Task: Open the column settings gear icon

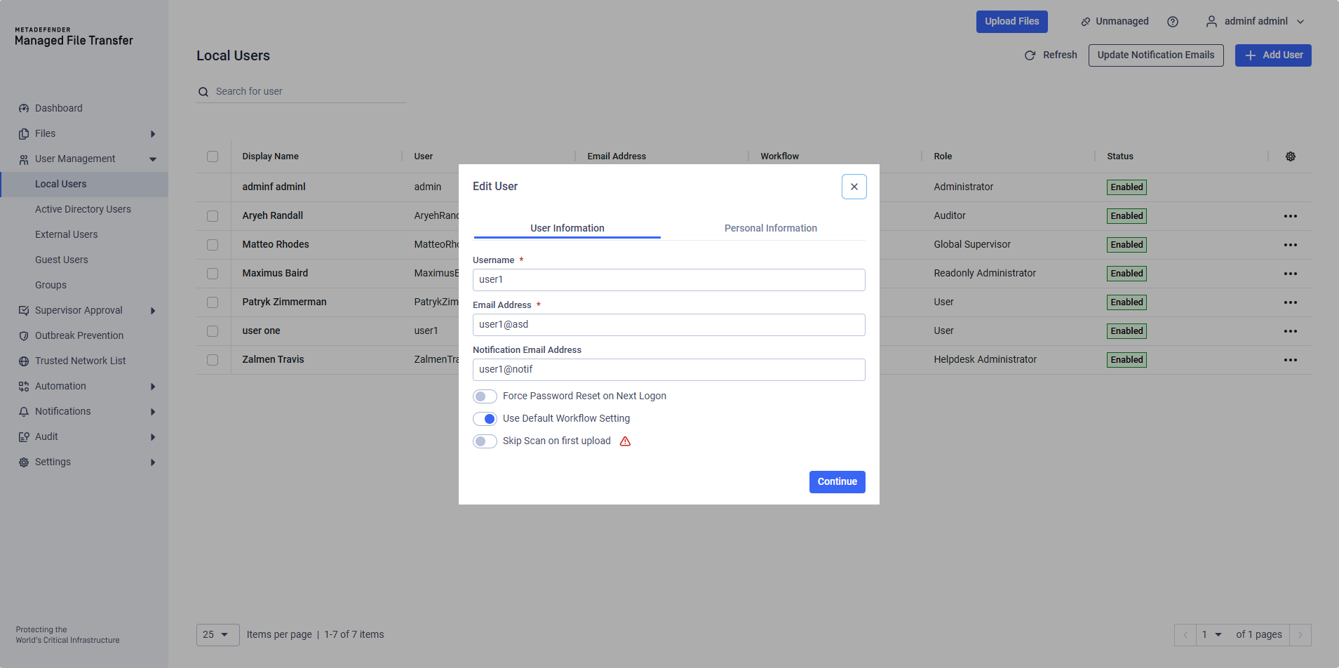Action: (1291, 156)
